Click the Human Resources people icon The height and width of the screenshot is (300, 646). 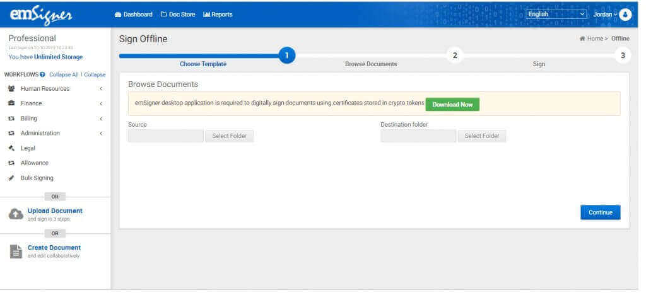click(x=11, y=88)
